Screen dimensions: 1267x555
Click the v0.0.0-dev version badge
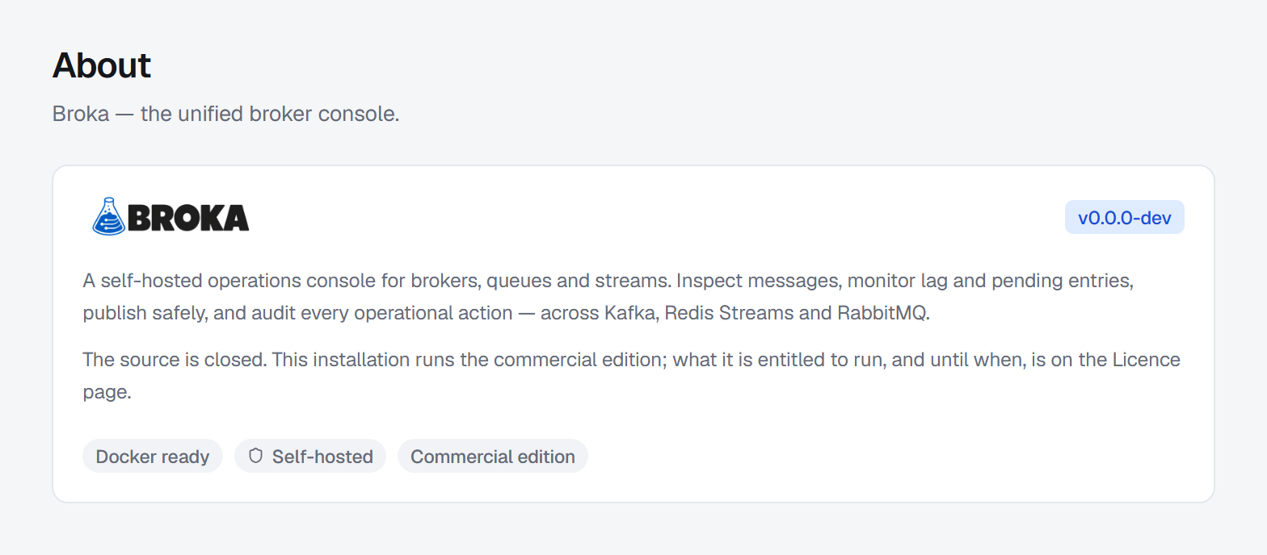pyautogui.click(x=1124, y=217)
